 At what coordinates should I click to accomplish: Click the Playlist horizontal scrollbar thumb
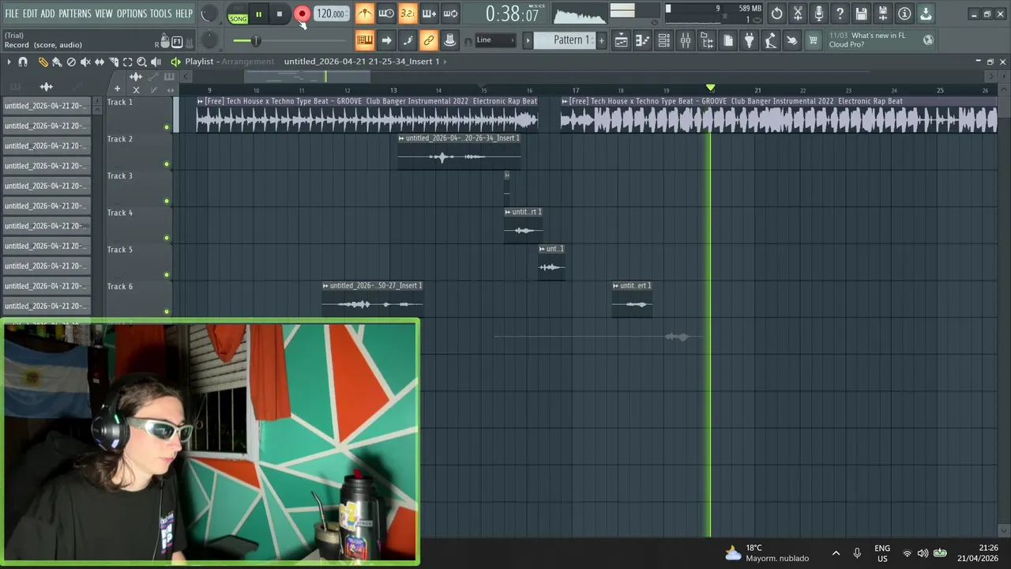(x=306, y=77)
